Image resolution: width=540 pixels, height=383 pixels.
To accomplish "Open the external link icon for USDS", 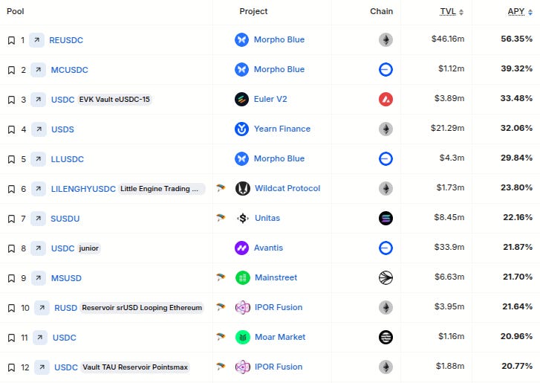I will tap(39, 129).
